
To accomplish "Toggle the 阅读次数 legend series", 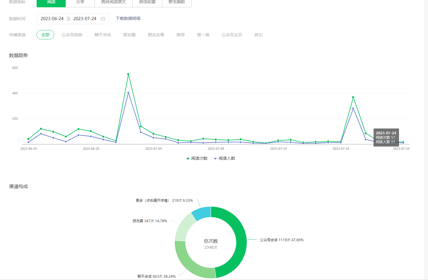I will (x=197, y=158).
